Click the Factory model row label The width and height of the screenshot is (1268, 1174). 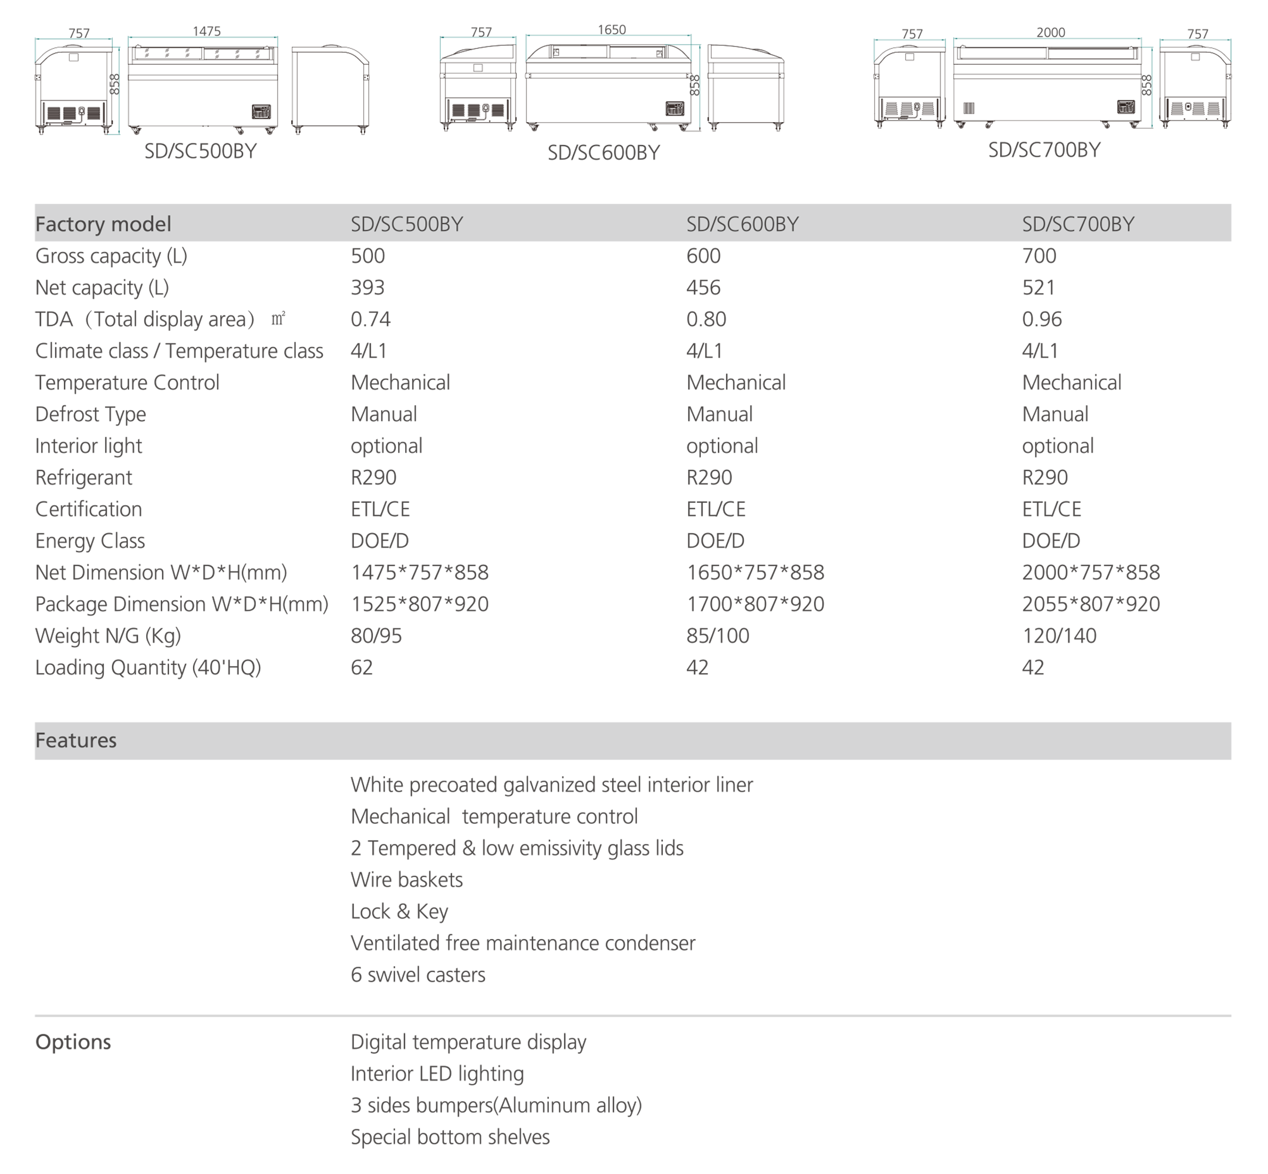coord(103,224)
